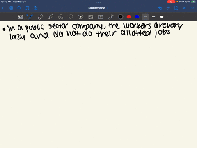Select the Pen tool
This screenshot has height=148, width=197.
tap(30, 17)
